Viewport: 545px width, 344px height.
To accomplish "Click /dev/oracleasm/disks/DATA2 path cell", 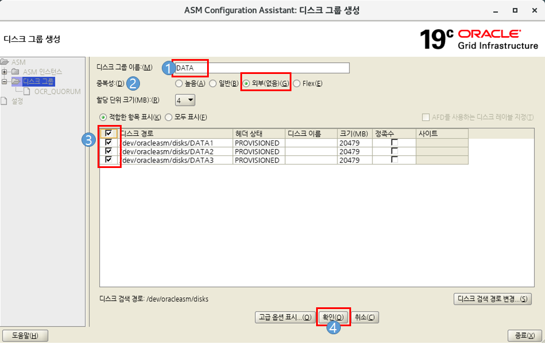I will 176,151.
